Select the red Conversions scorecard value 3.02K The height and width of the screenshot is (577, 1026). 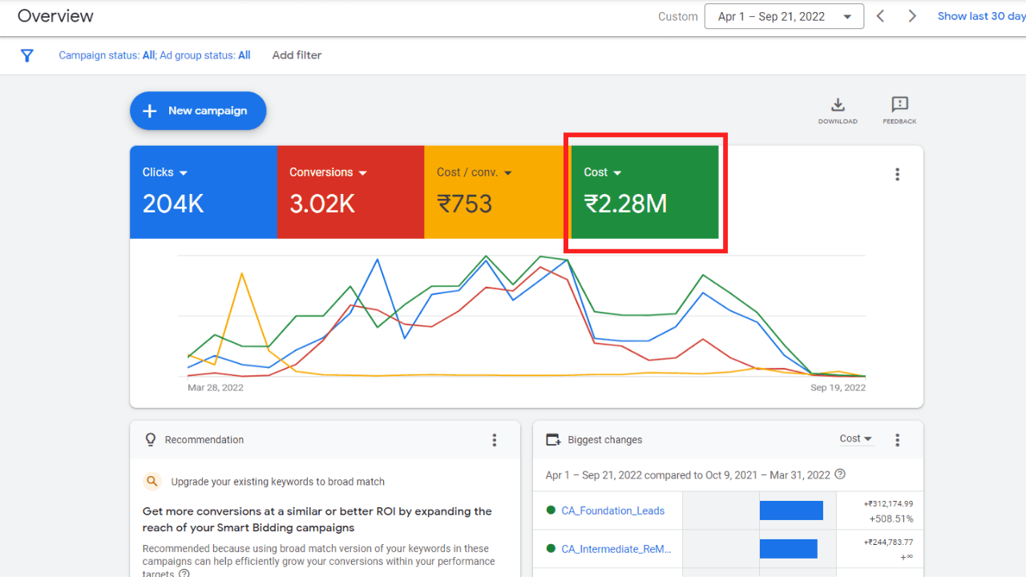pyautogui.click(x=322, y=204)
